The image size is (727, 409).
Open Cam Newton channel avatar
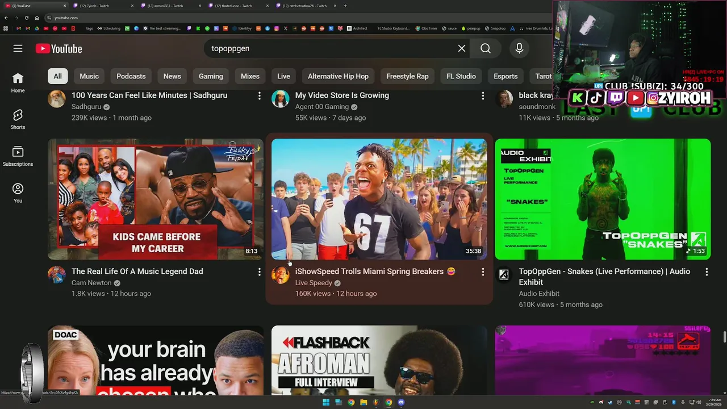coord(56,275)
